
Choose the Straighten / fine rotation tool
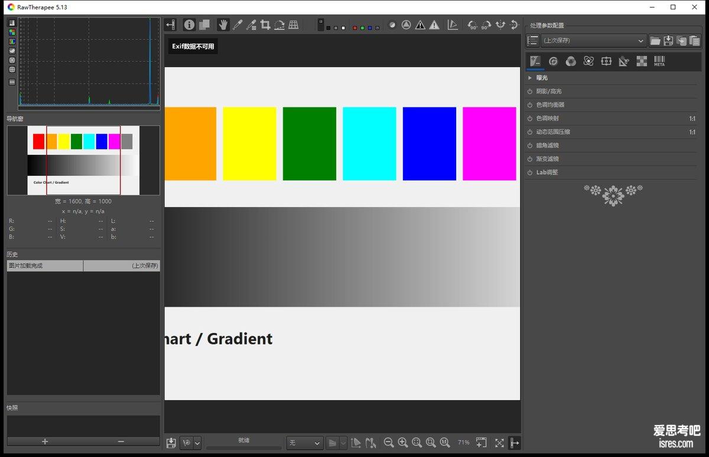[279, 25]
